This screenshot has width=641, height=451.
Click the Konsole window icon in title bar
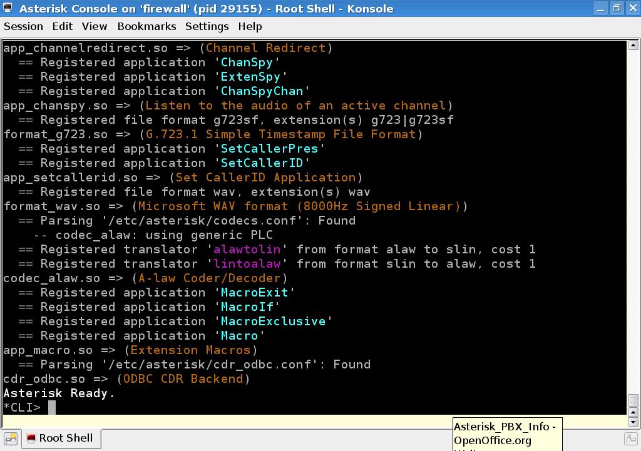click(8, 8)
